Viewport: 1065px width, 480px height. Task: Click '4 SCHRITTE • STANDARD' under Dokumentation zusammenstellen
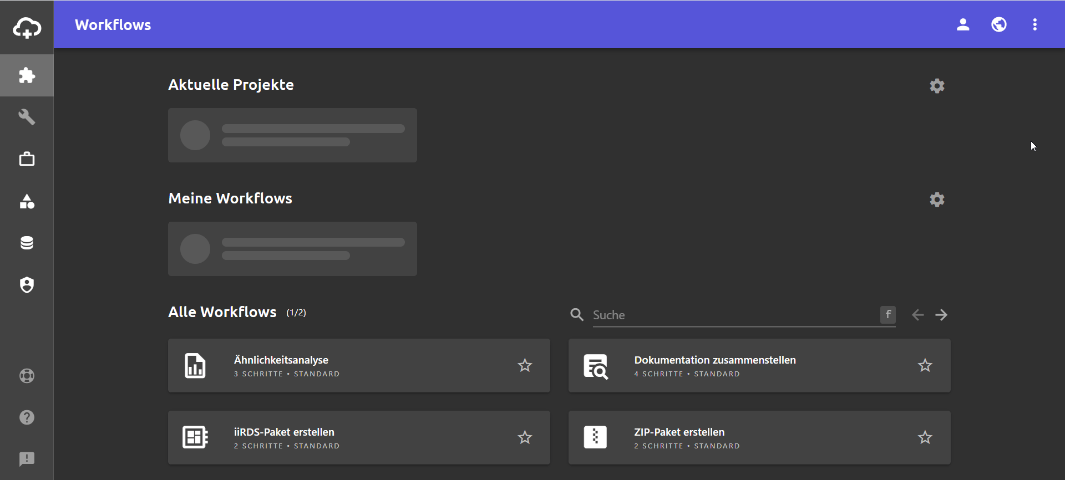point(687,374)
